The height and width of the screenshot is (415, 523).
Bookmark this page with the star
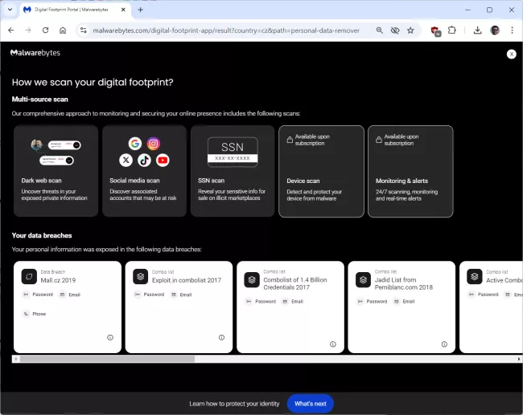410,31
